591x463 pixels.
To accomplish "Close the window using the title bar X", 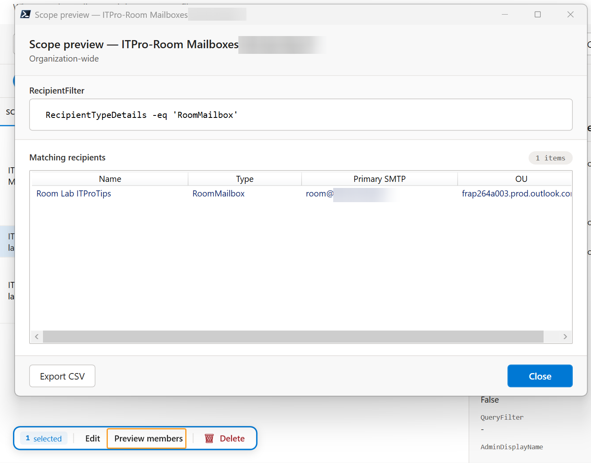I will (570, 15).
